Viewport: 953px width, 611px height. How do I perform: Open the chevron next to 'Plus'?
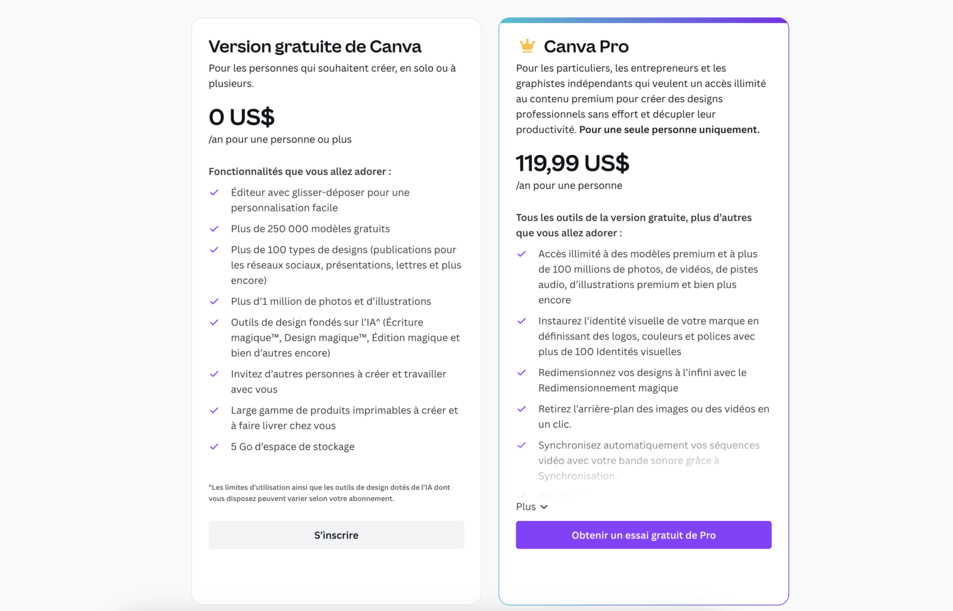[x=544, y=507]
